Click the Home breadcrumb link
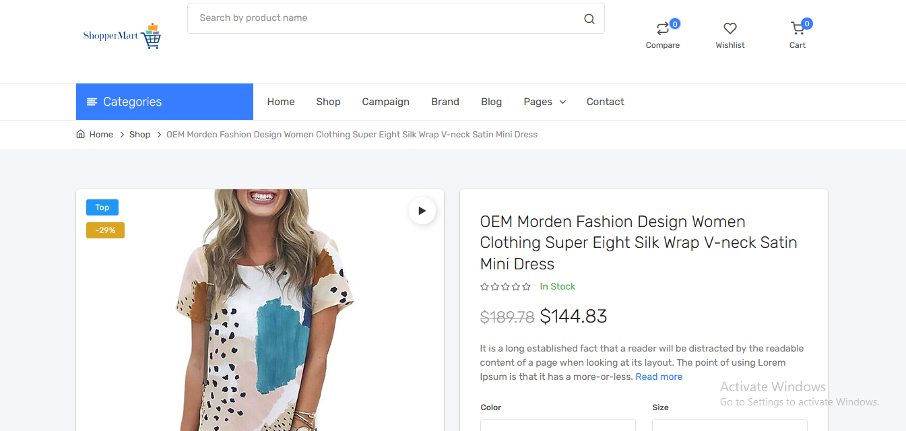This screenshot has height=431, width=906. pyautogui.click(x=101, y=134)
